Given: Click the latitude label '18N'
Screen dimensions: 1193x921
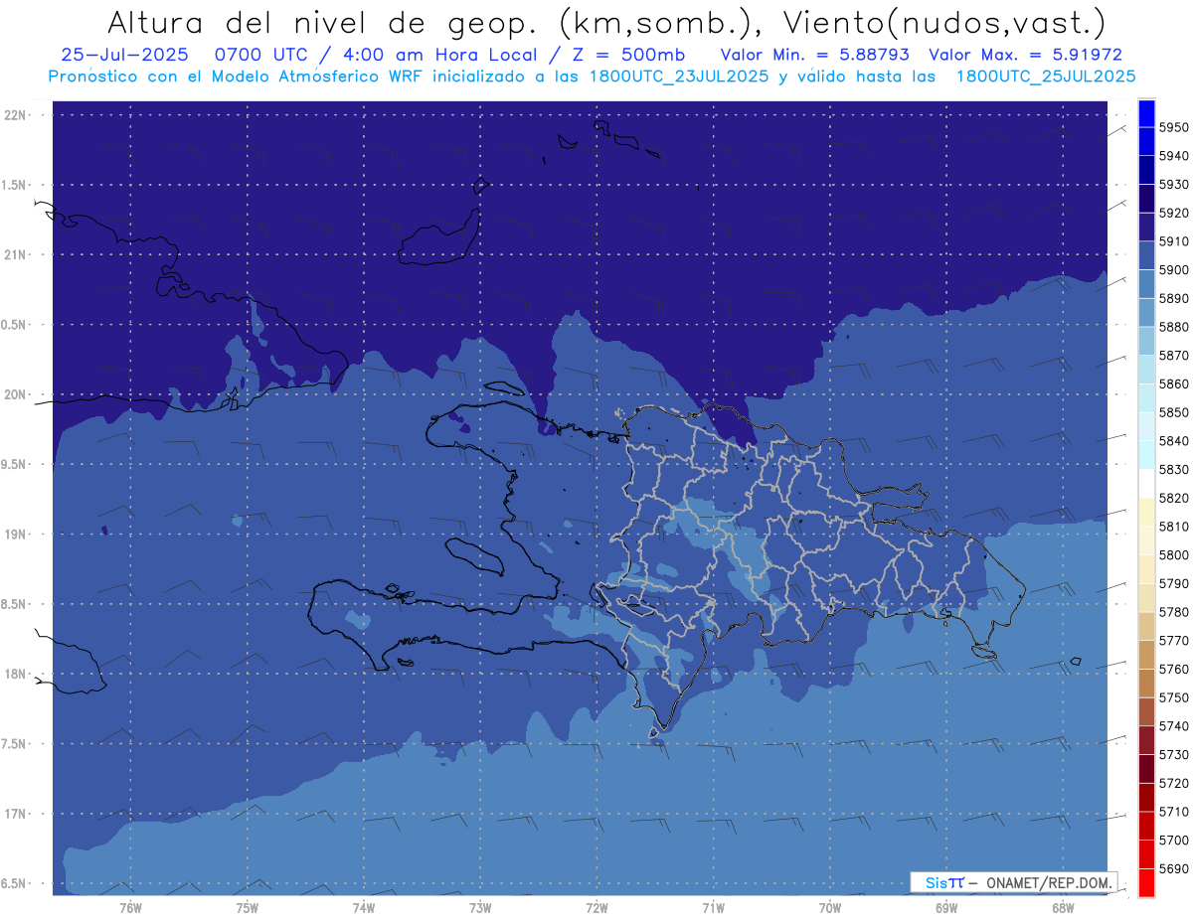Looking at the screenshot, I should 15,675.
